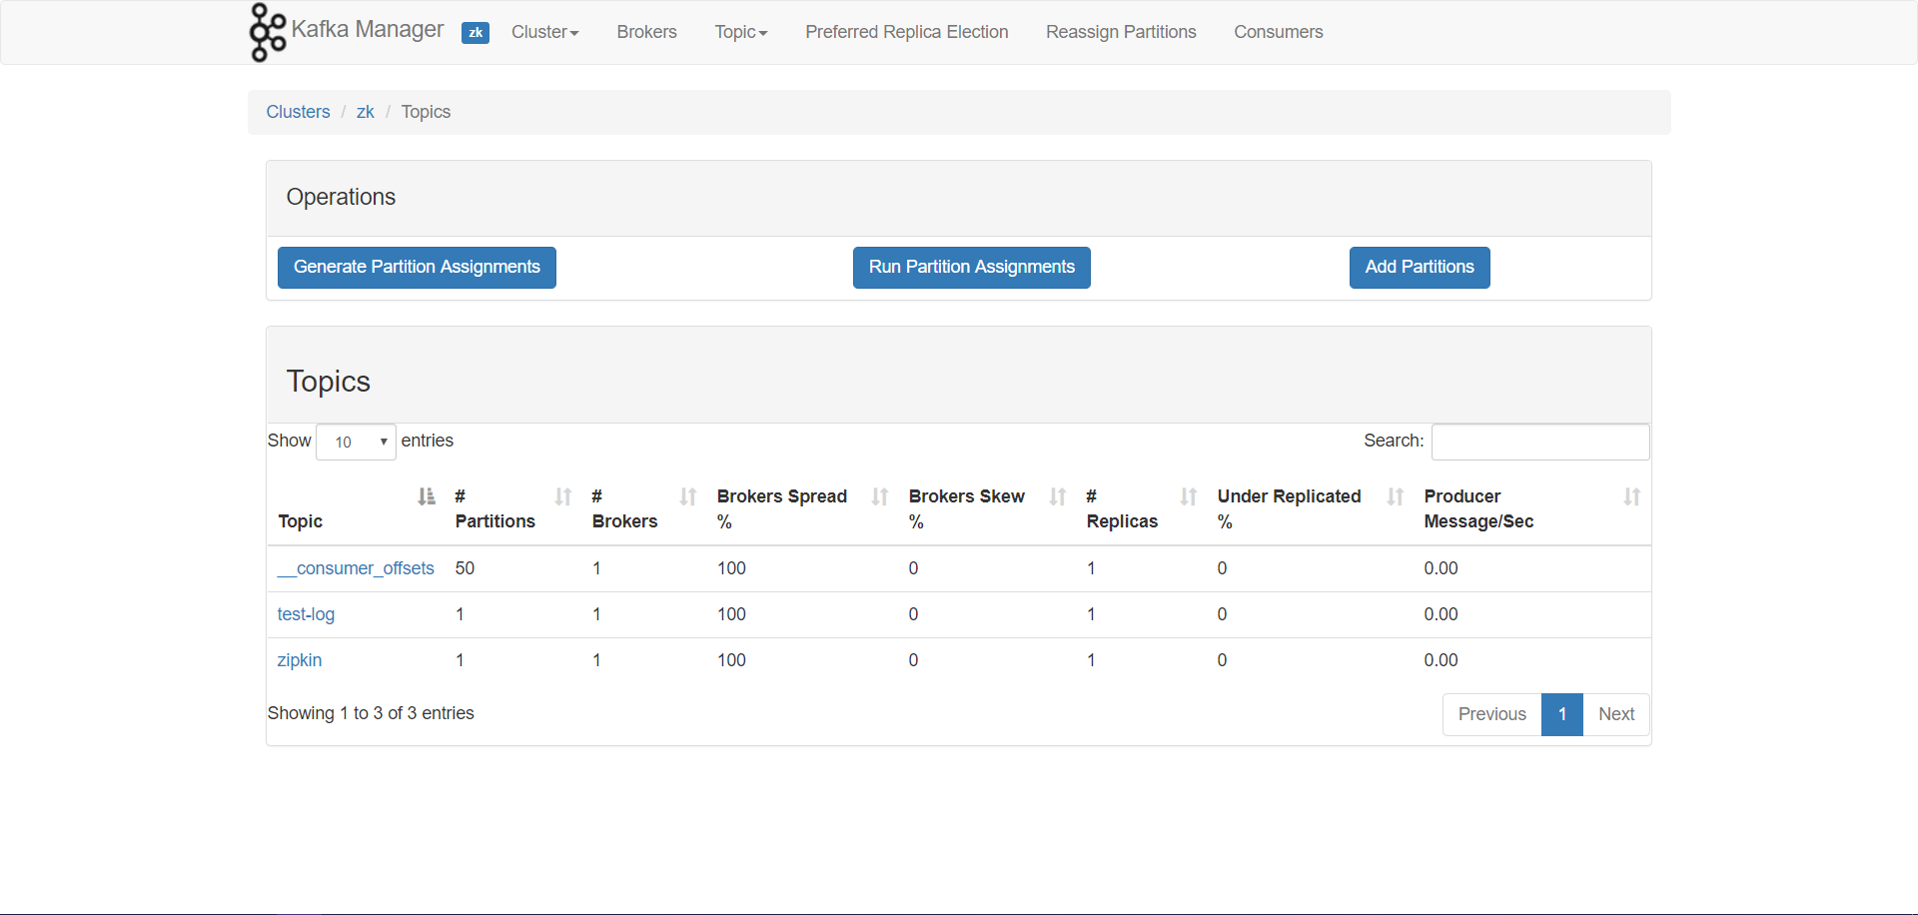Click Add Partitions button
The height and width of the screenshot is (915, 1918).
pyautogui.click(x=1420, y=268)
